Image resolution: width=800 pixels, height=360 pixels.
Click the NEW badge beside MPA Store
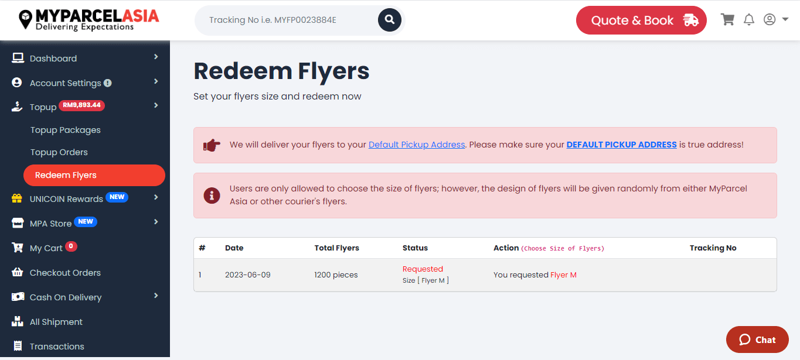pyautogui.click(x=86, y=222)
